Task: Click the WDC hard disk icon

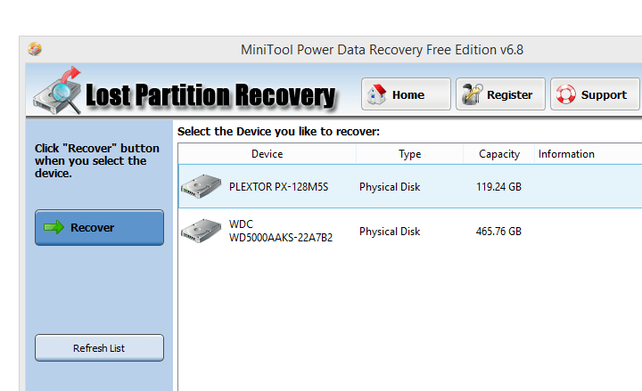Action: (x=201, y=232)
